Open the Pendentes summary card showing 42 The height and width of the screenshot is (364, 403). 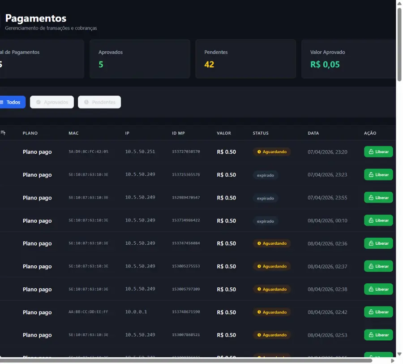tap(246, 59)
